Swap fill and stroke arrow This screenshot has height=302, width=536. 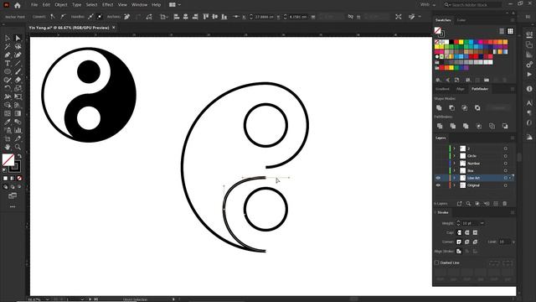coord(19,156)
